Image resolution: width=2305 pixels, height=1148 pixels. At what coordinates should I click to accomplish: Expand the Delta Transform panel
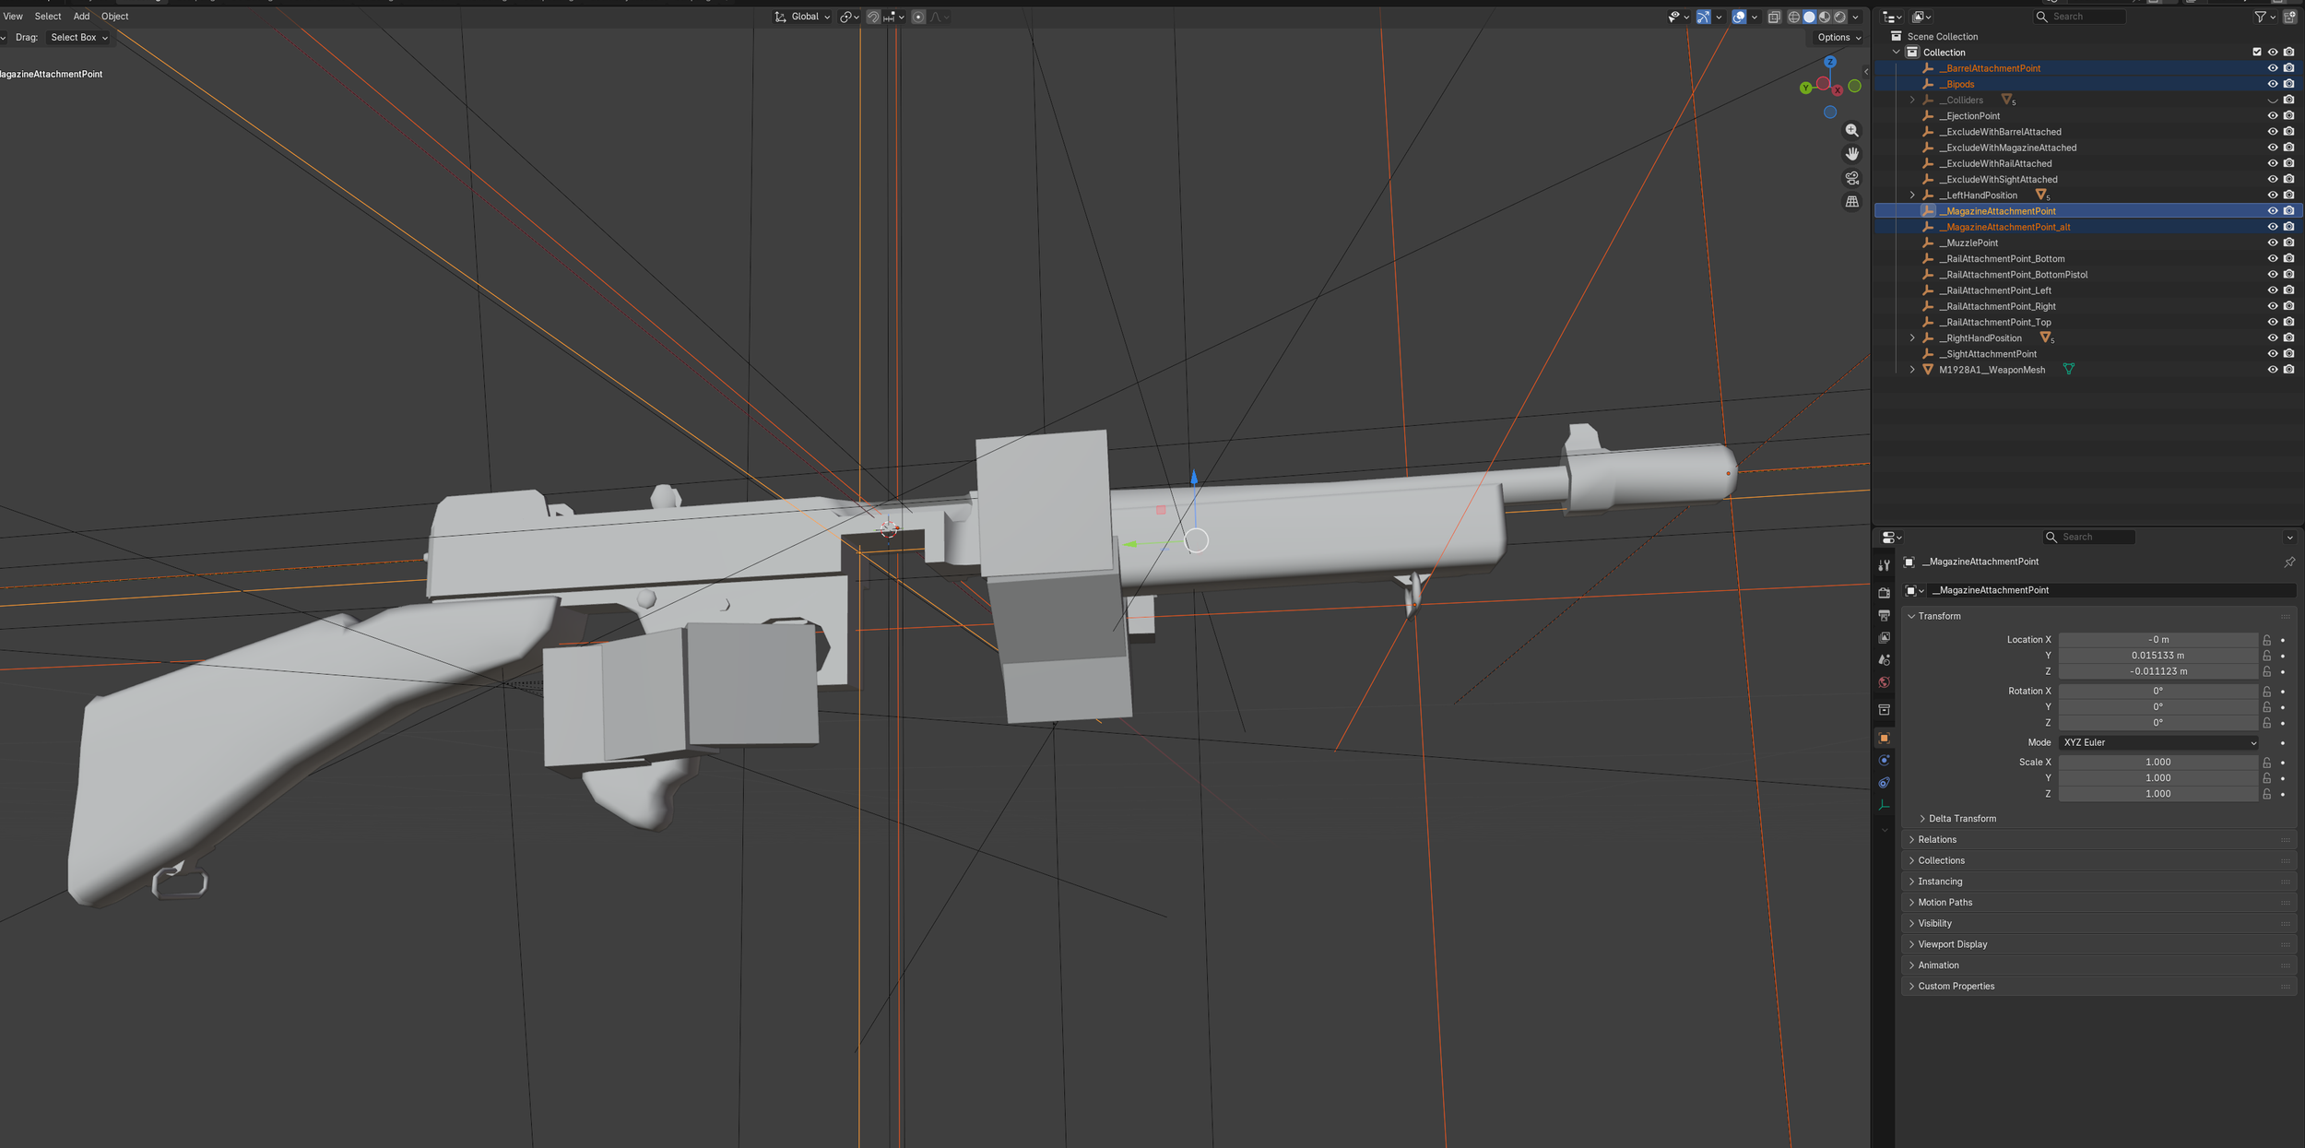(1961, 819)
